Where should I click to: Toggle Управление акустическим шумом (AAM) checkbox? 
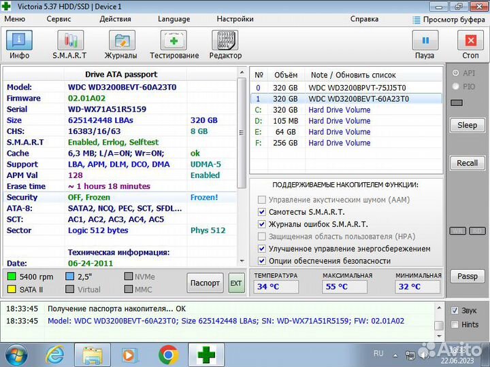point(262,200)
